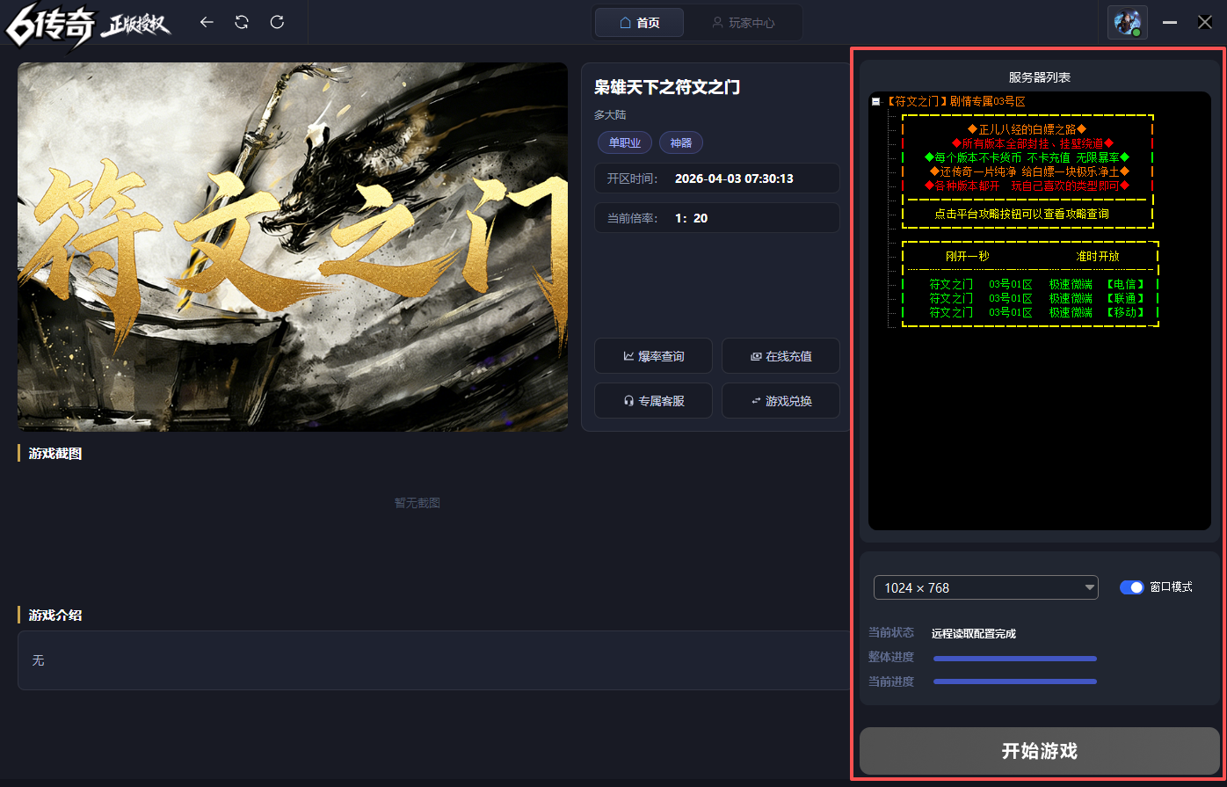The height and width of the screenshot is (787, 1227).
Task: Collapse the 符文之门 server tree node
Action: [875, 102]
